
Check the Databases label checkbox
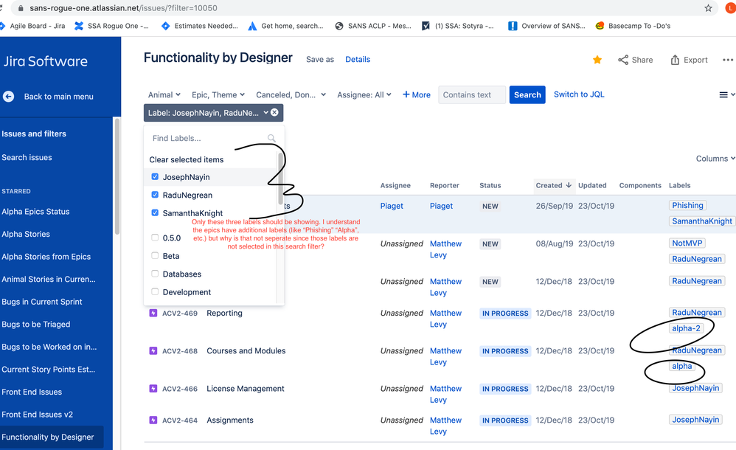click(x=155, y=274)
